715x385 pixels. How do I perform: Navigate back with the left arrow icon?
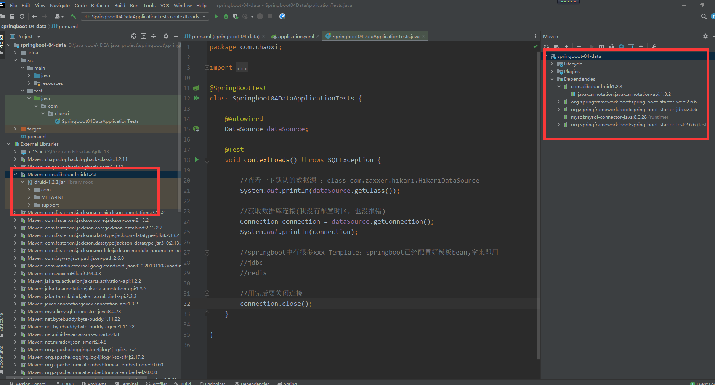click(x=35, y=16)
